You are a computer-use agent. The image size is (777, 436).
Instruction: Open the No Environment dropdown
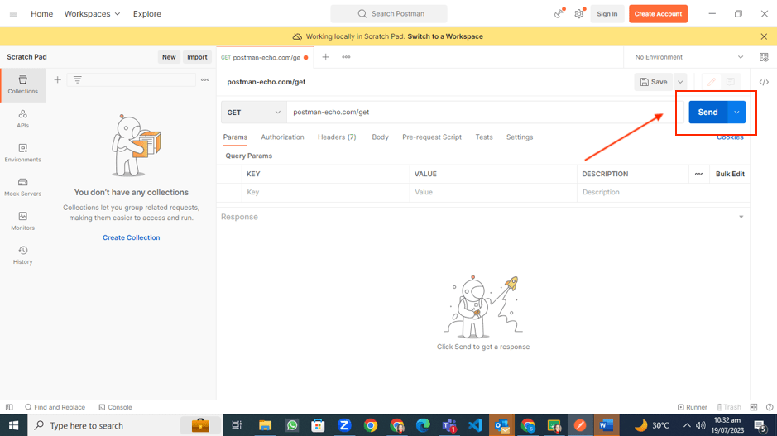coord(688,57)
